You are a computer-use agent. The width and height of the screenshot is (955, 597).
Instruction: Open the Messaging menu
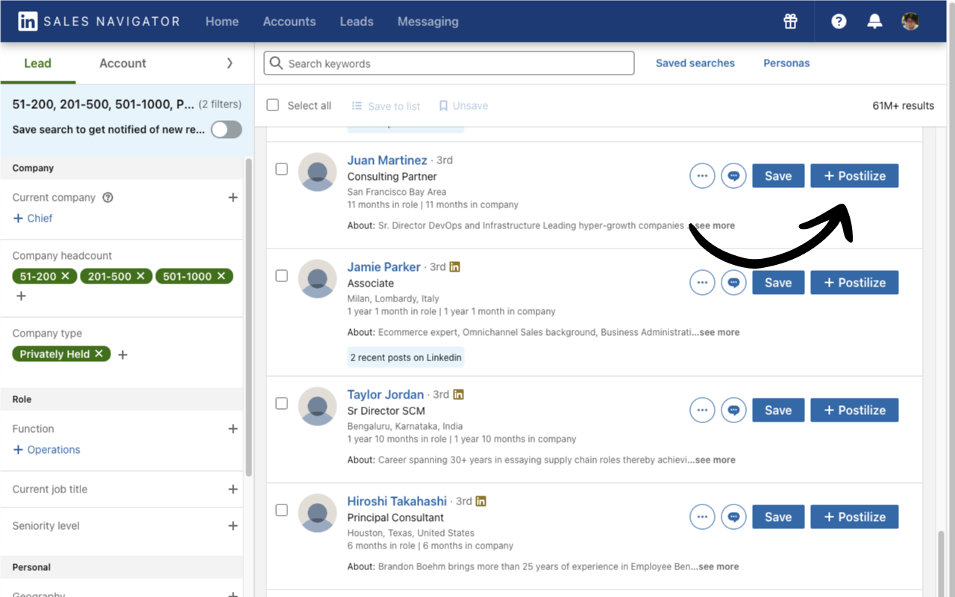[x=428, y=22]
